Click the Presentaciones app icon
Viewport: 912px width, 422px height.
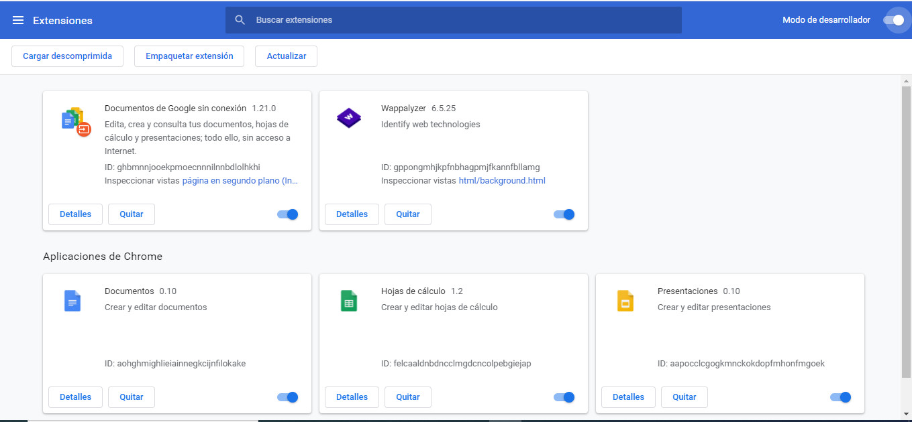point(625,301)
